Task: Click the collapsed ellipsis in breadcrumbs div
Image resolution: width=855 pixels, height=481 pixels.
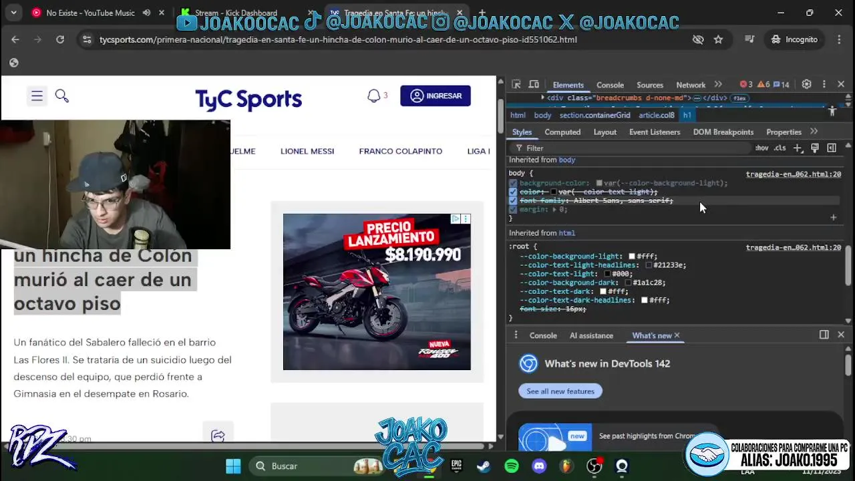Action: pos(697,98)
